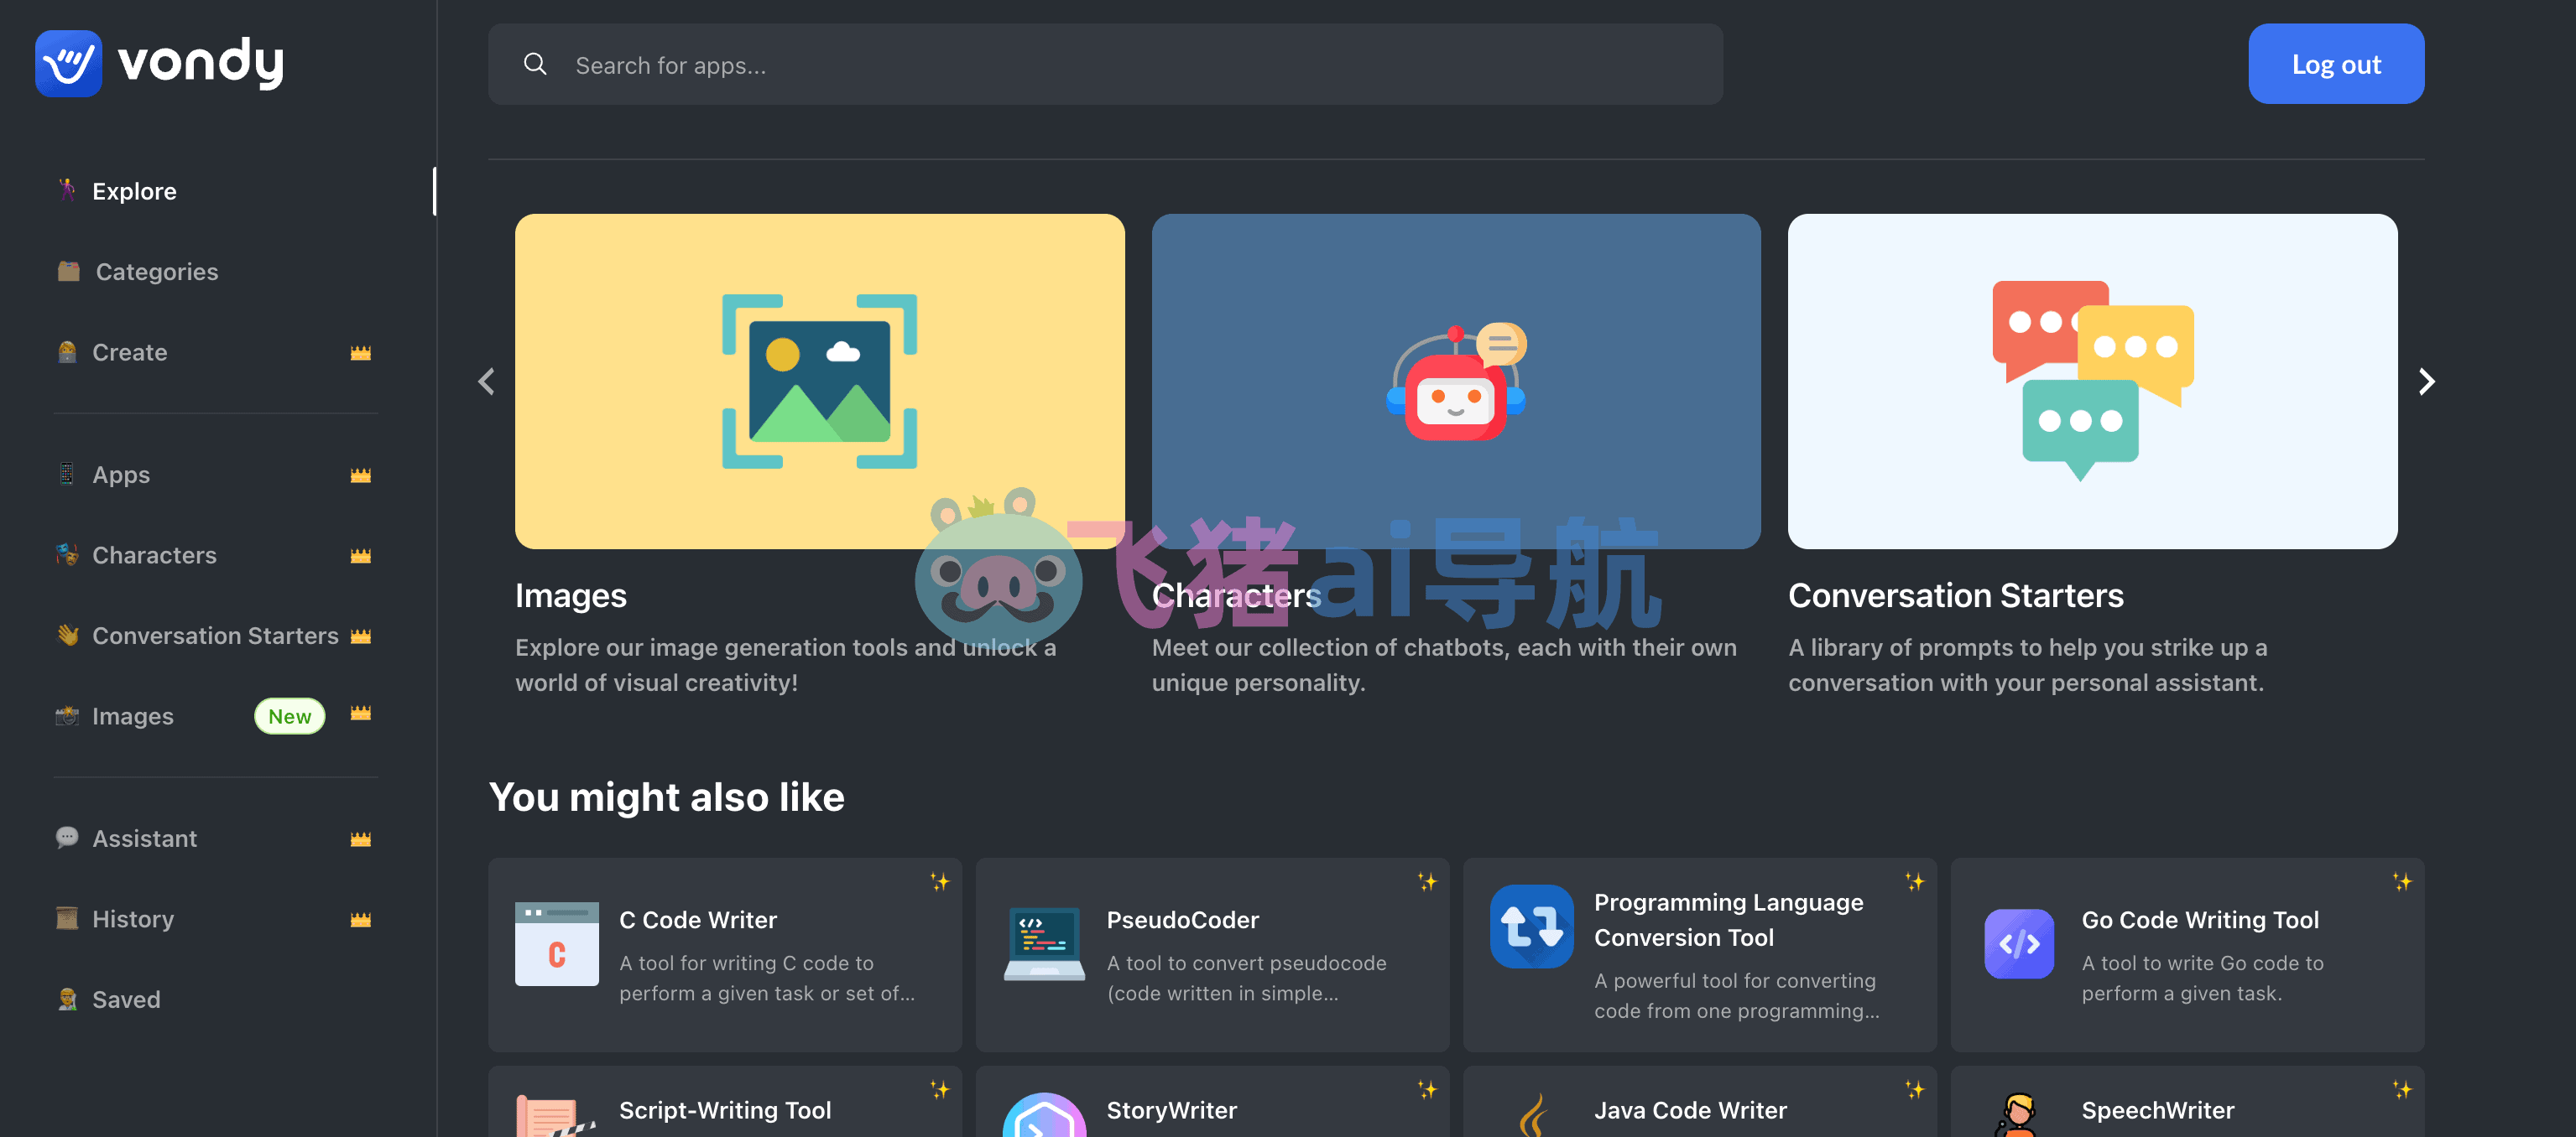Click the PseudoCoder laptop icon
The height and width of the screenshot is (1137, 2576).
coord(1044,943)
